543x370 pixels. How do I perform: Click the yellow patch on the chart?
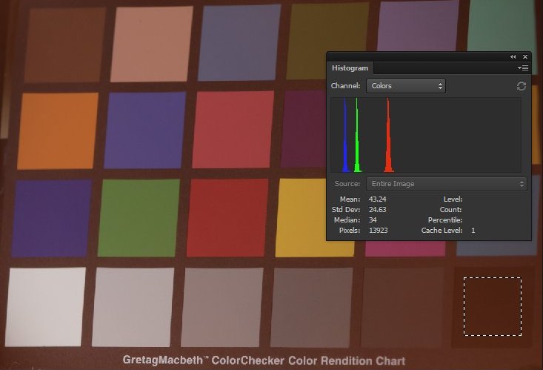pos(302,218)
